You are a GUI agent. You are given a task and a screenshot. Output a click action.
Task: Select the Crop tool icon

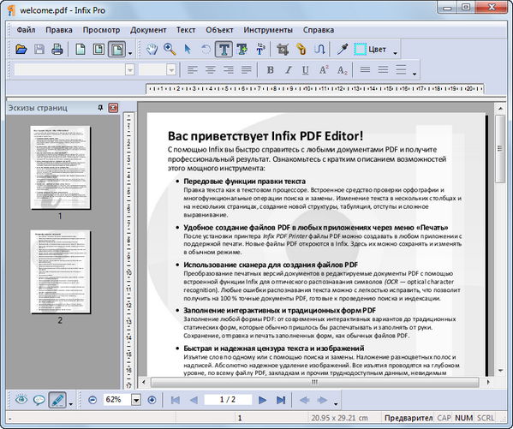click(x=283, y=50)
